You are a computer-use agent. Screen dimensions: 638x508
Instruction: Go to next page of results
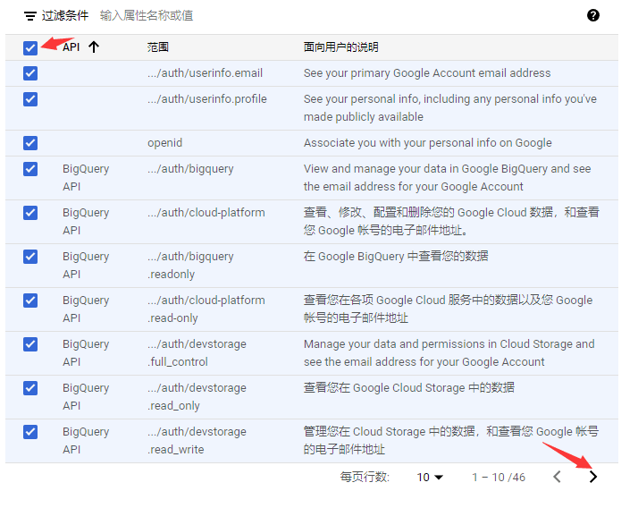593,477
